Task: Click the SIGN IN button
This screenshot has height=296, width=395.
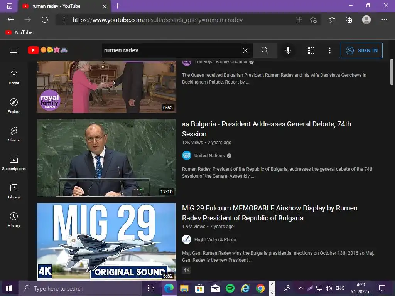Action: pyautogui.click(x=361, y=50)
